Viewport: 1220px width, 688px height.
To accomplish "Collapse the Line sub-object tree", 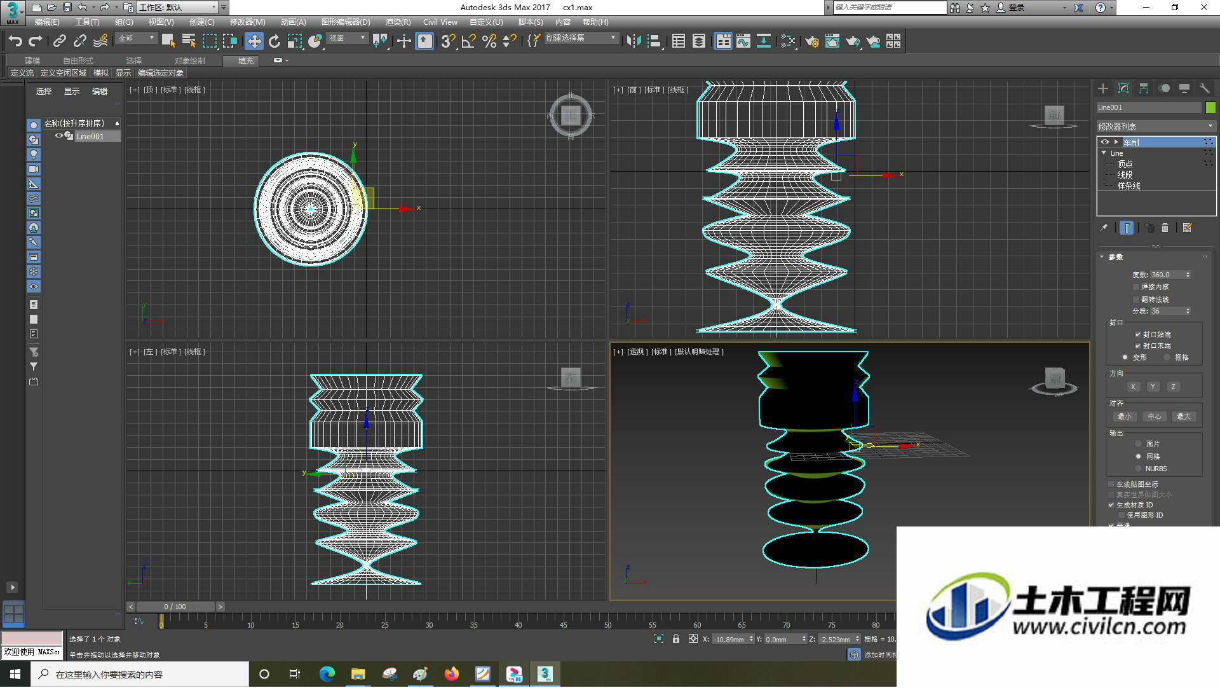I will 1104,153.
